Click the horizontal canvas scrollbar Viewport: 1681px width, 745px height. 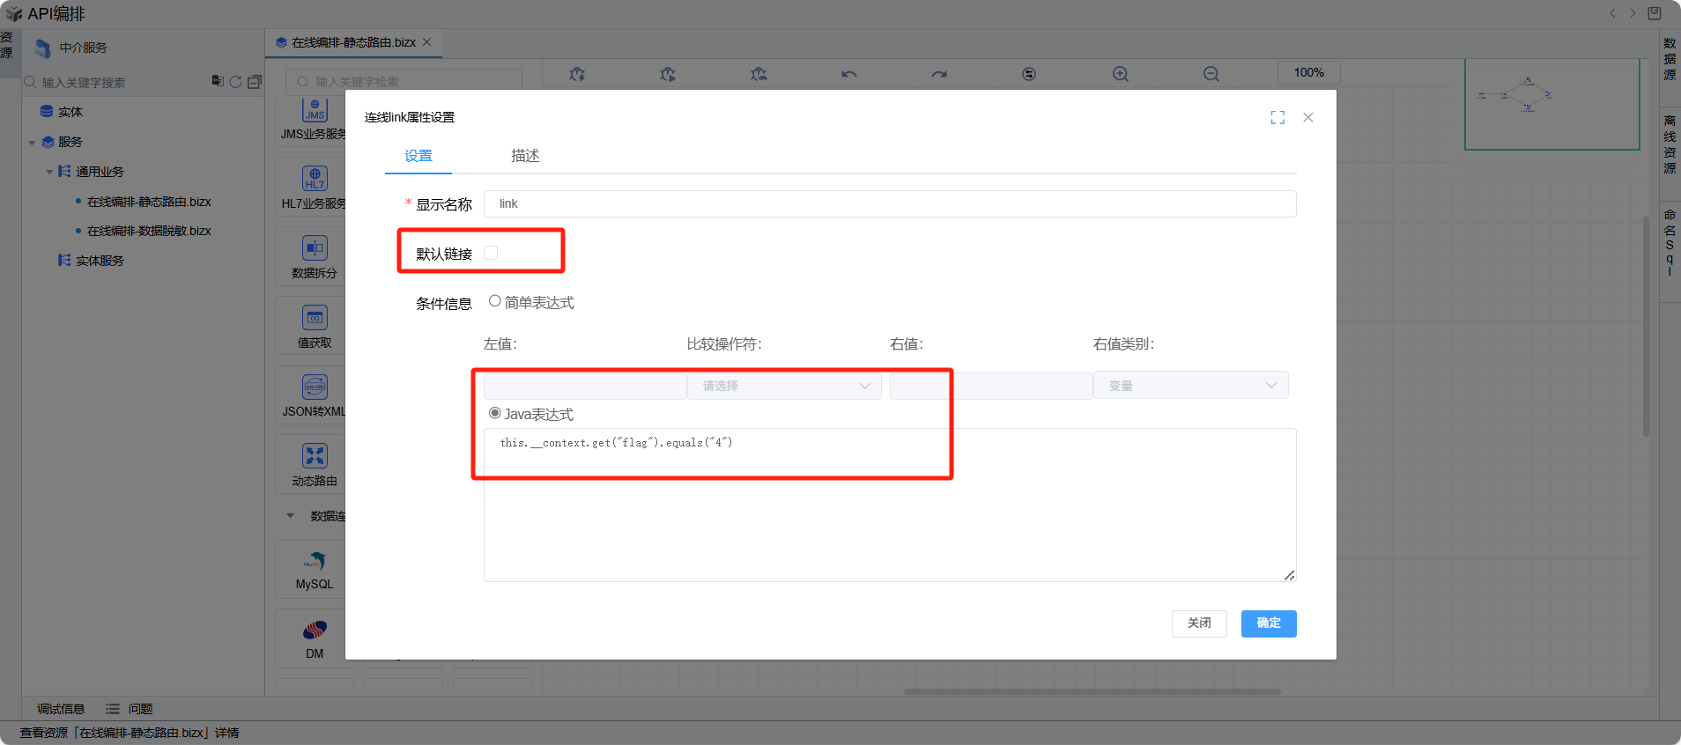point(1092,691)
